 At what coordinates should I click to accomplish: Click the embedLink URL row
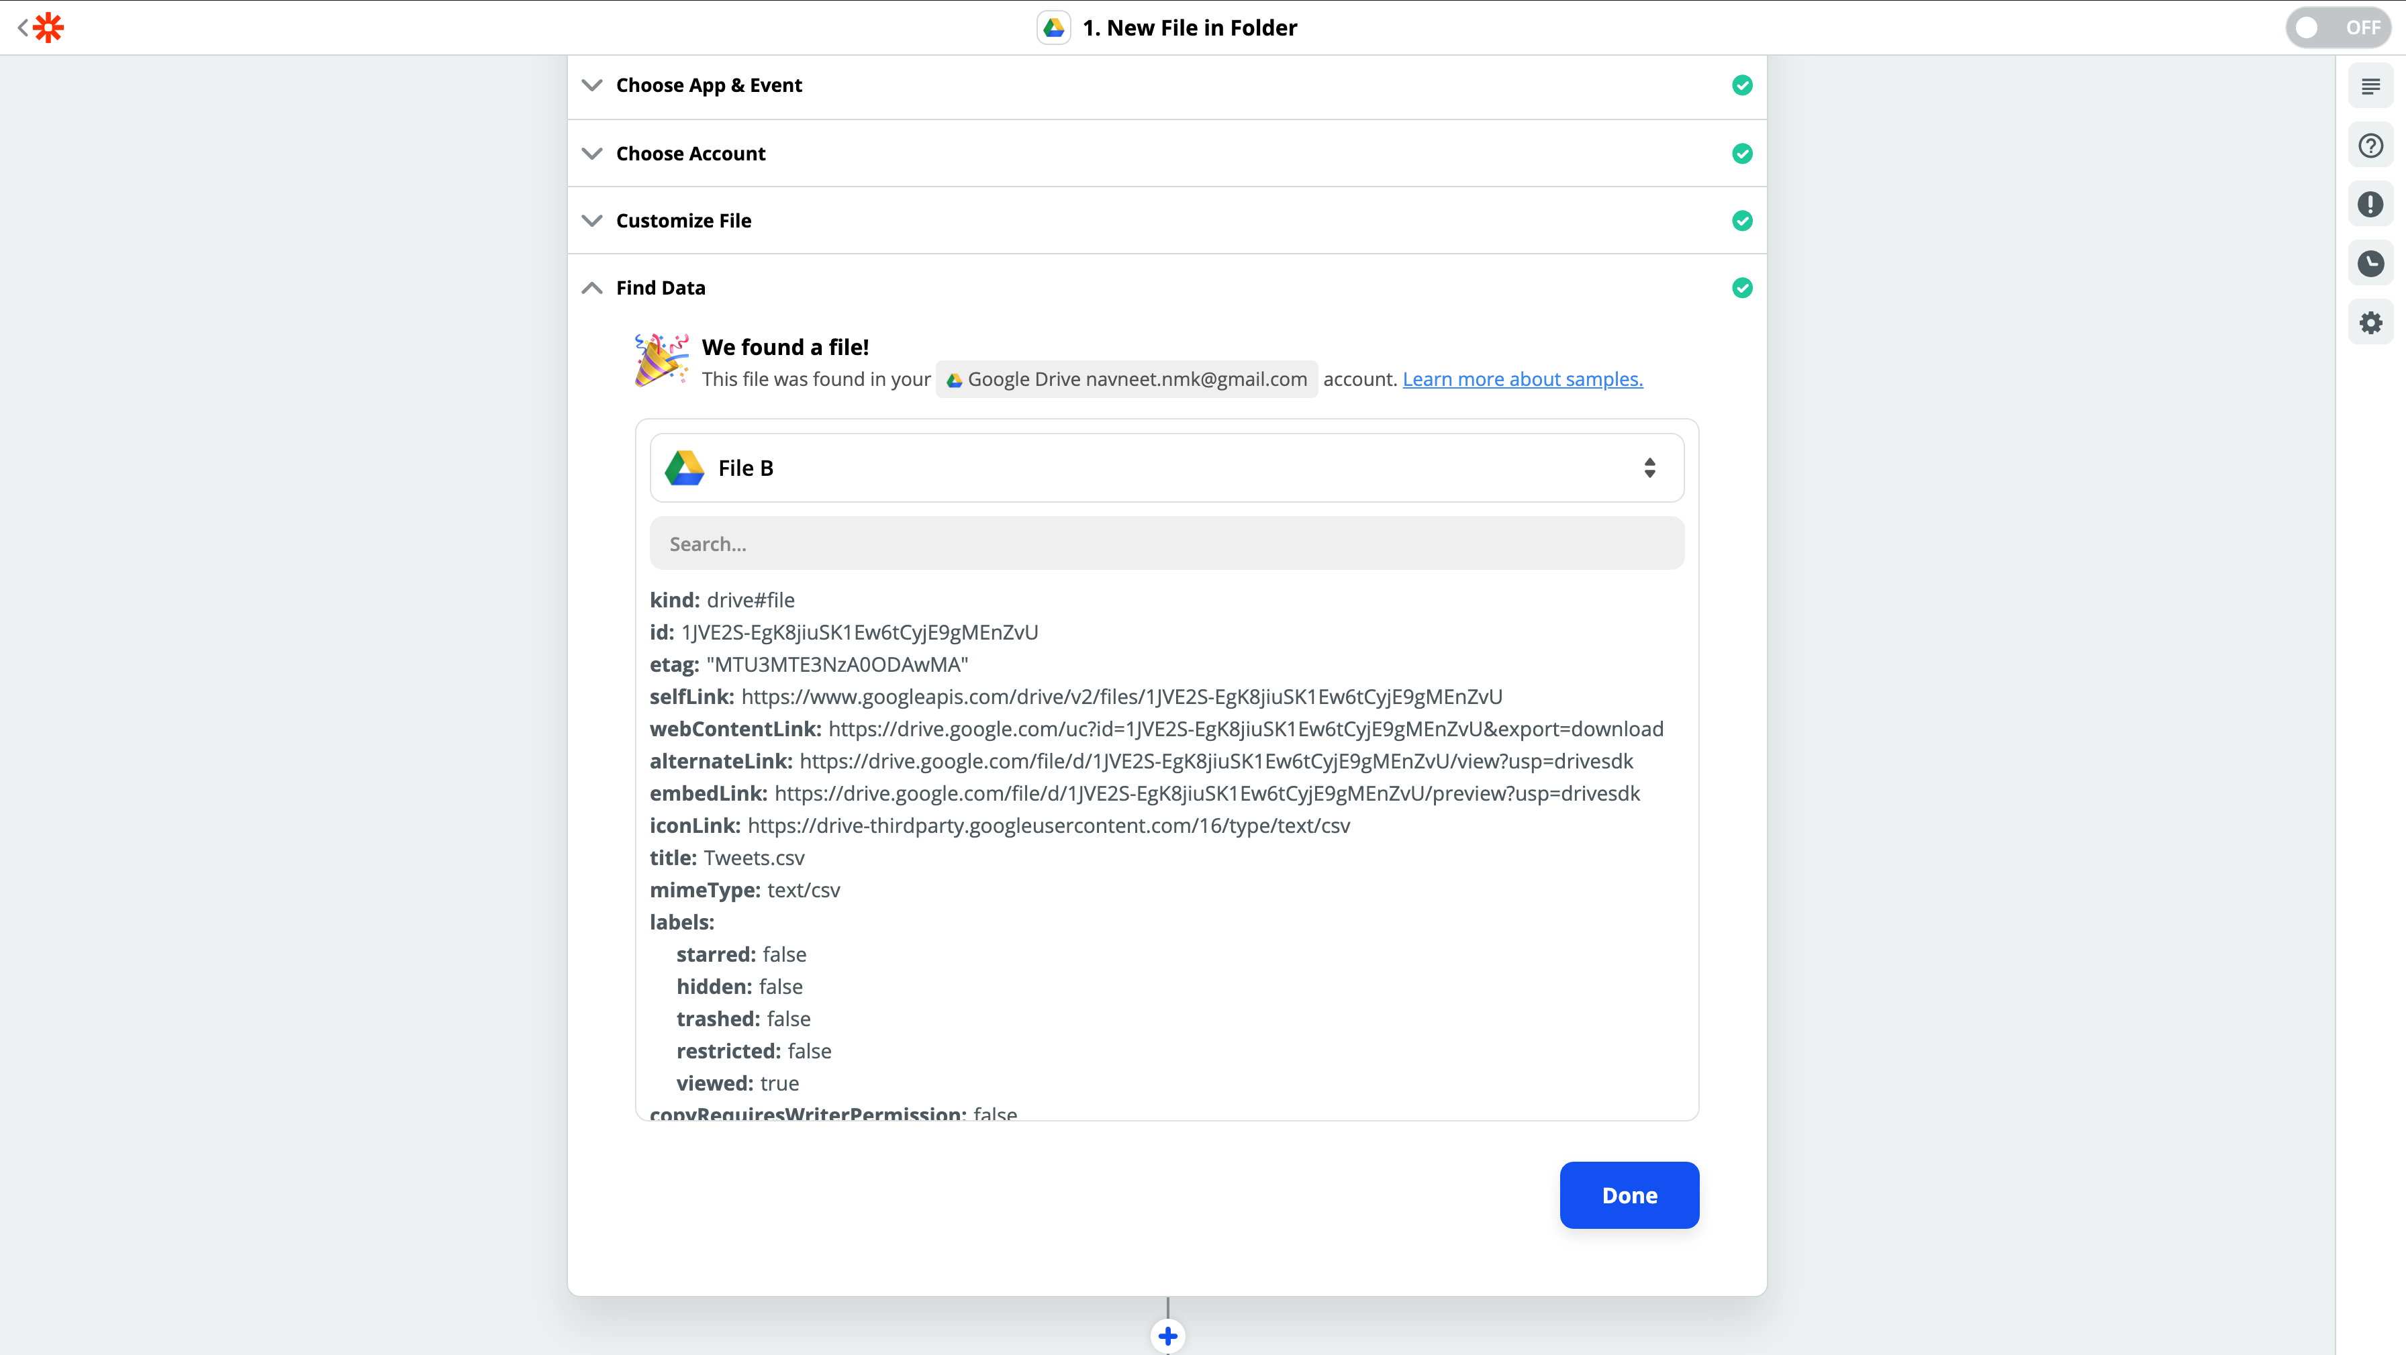click(1145, 793)
